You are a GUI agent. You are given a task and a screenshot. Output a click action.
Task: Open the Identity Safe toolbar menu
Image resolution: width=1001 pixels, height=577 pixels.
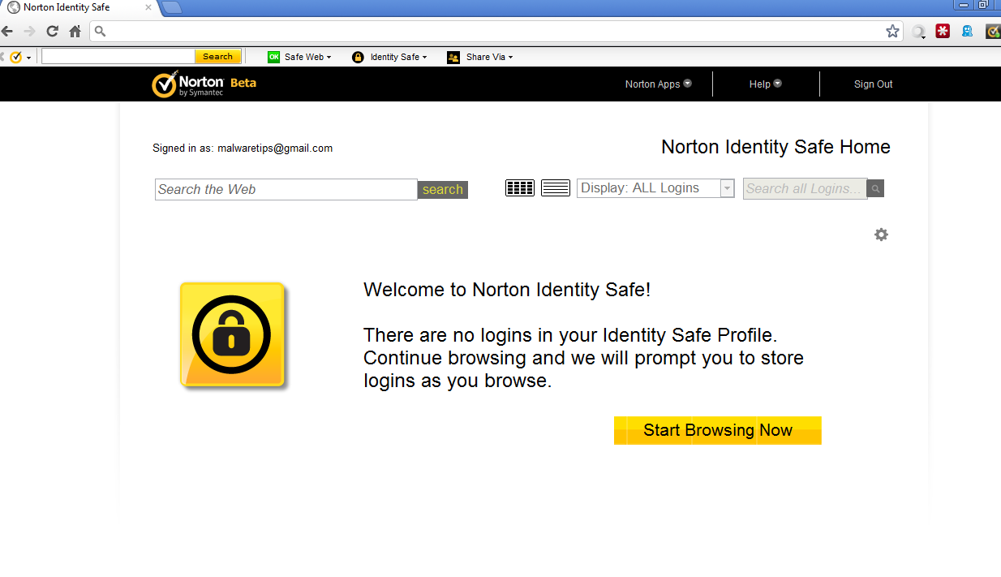pyautogui.click(x=389, y=57)
